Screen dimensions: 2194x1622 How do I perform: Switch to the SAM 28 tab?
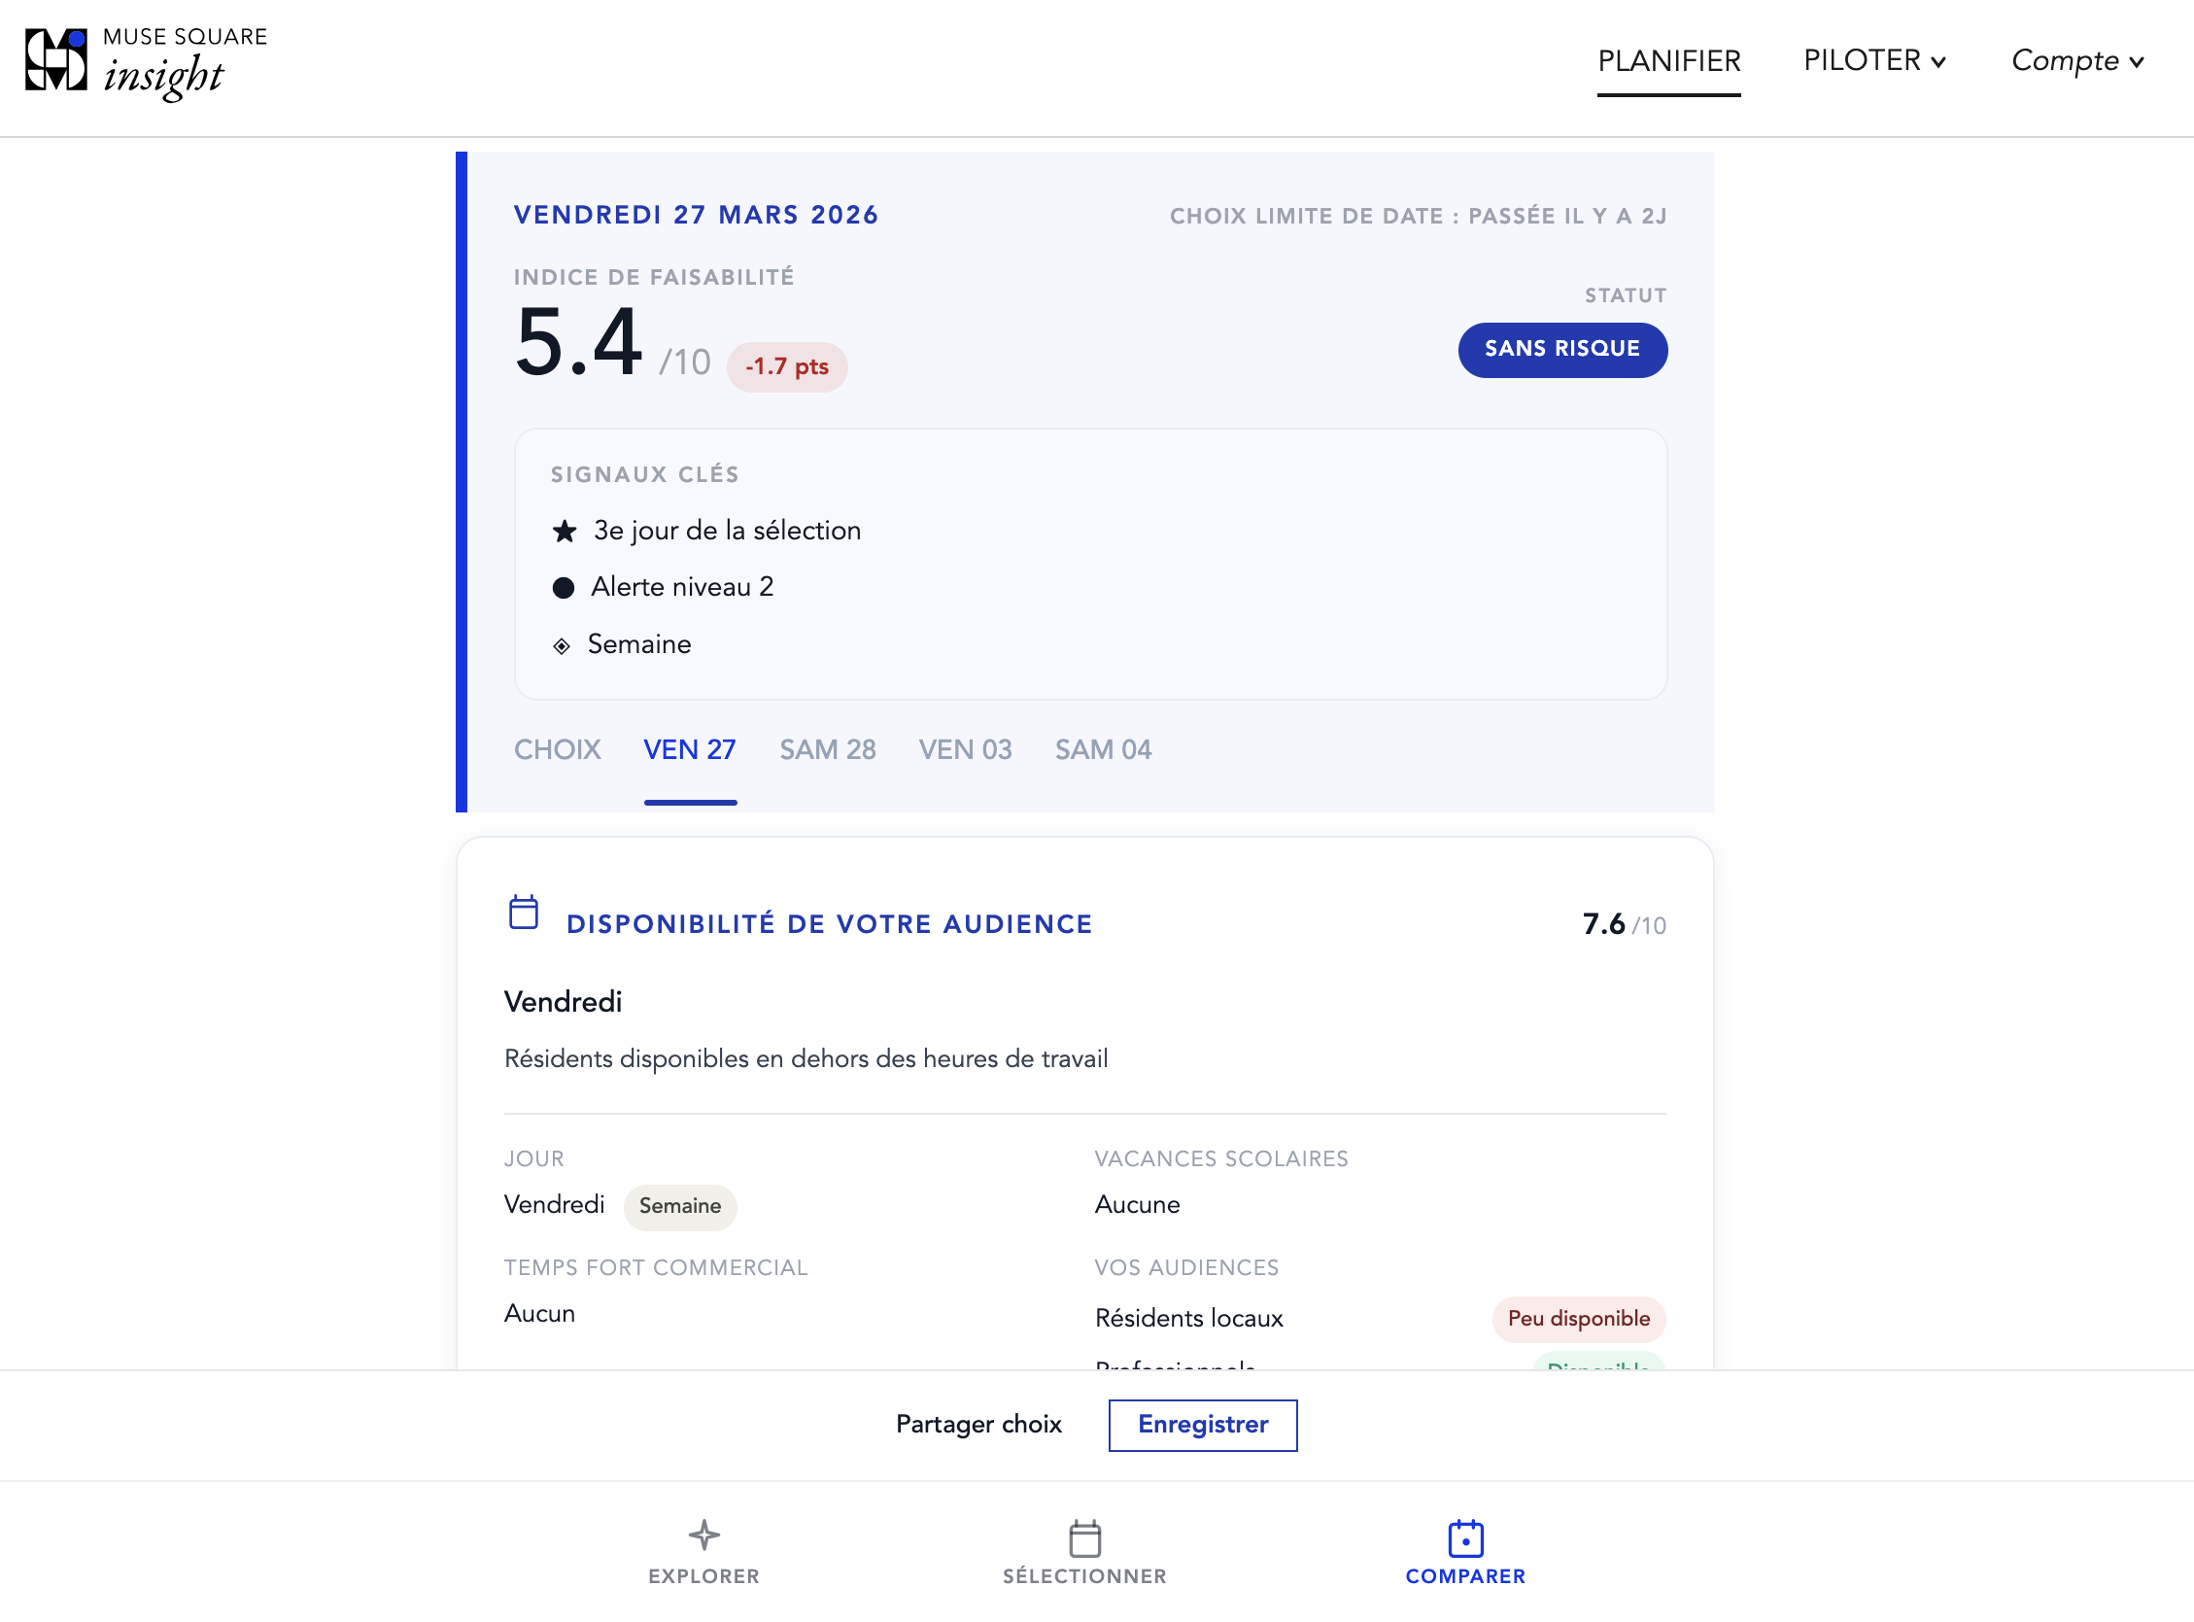(x=828, y=749)
